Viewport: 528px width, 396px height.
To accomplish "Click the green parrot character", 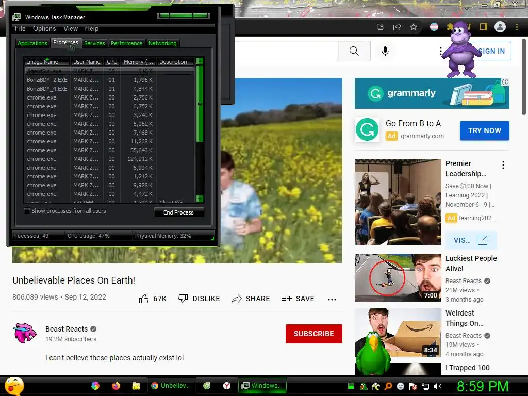I will pos(373,354).
